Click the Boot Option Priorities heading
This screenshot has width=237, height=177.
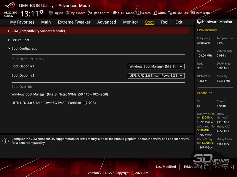pyautogui.click(x=28, y=59)
